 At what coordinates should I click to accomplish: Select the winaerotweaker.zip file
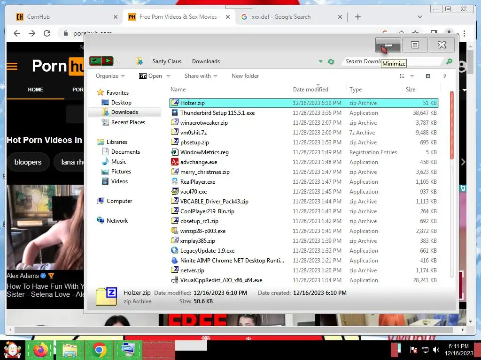click(204, 123)
